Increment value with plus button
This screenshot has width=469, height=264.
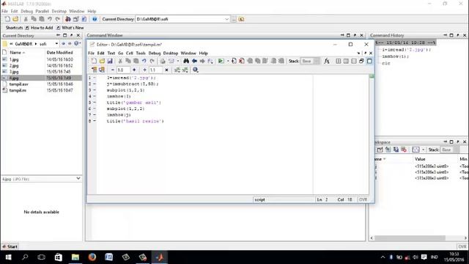[134, 70]
